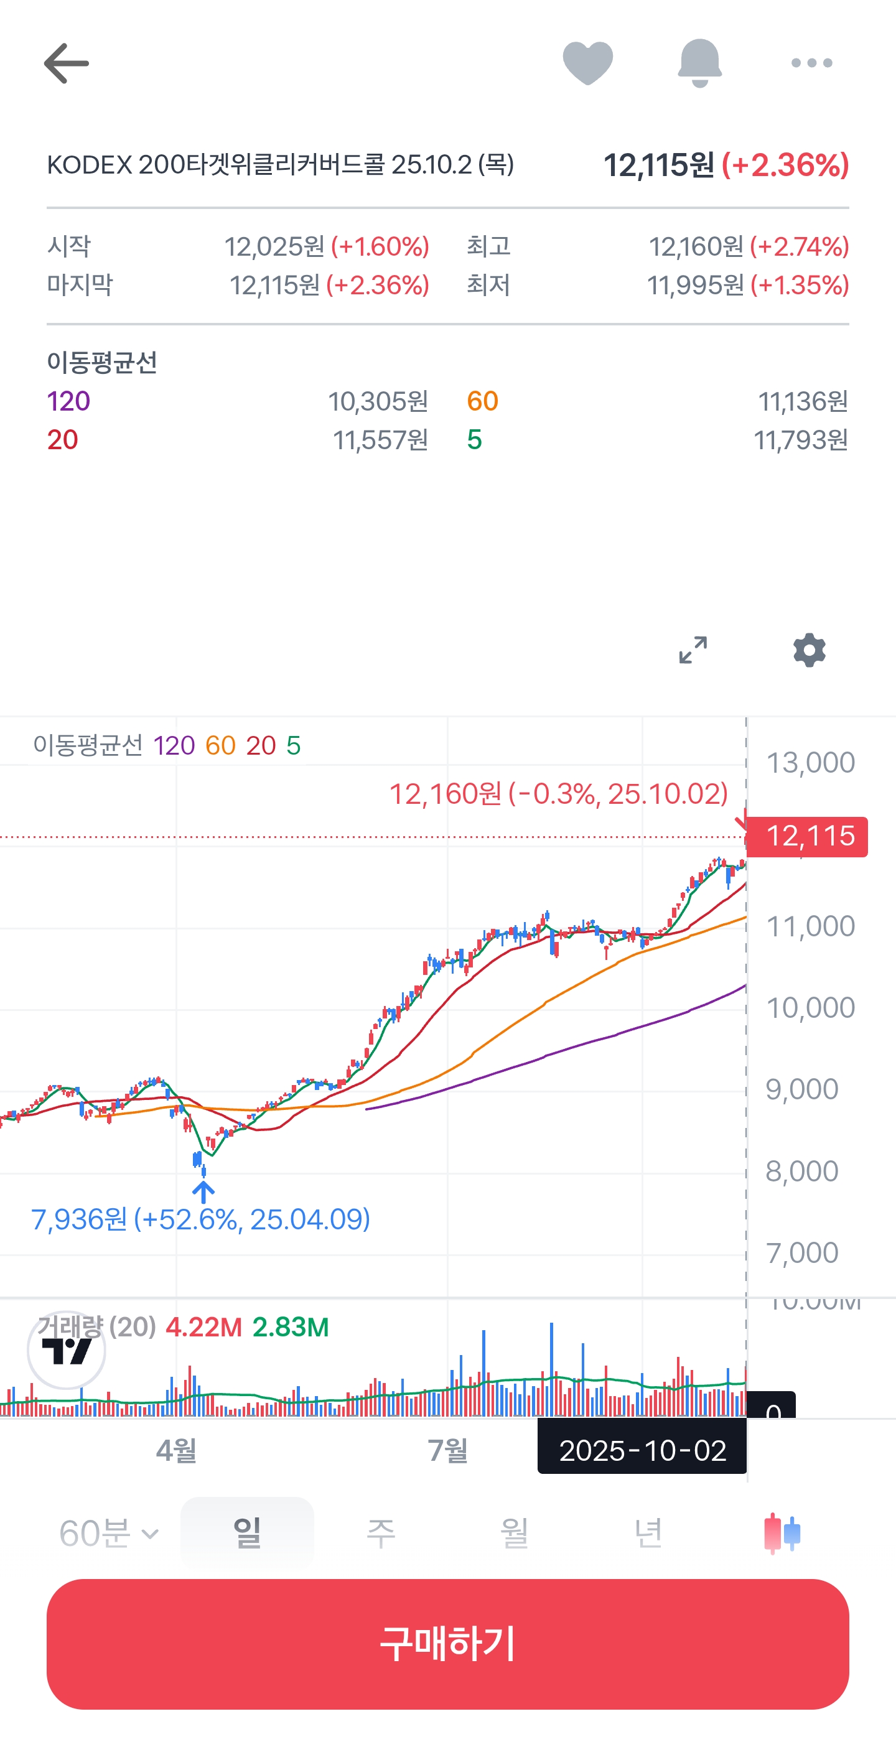This screenshot has height=1747, width=896.
Task: Toggle the 120-day moving average label
Action: [174, 746]
